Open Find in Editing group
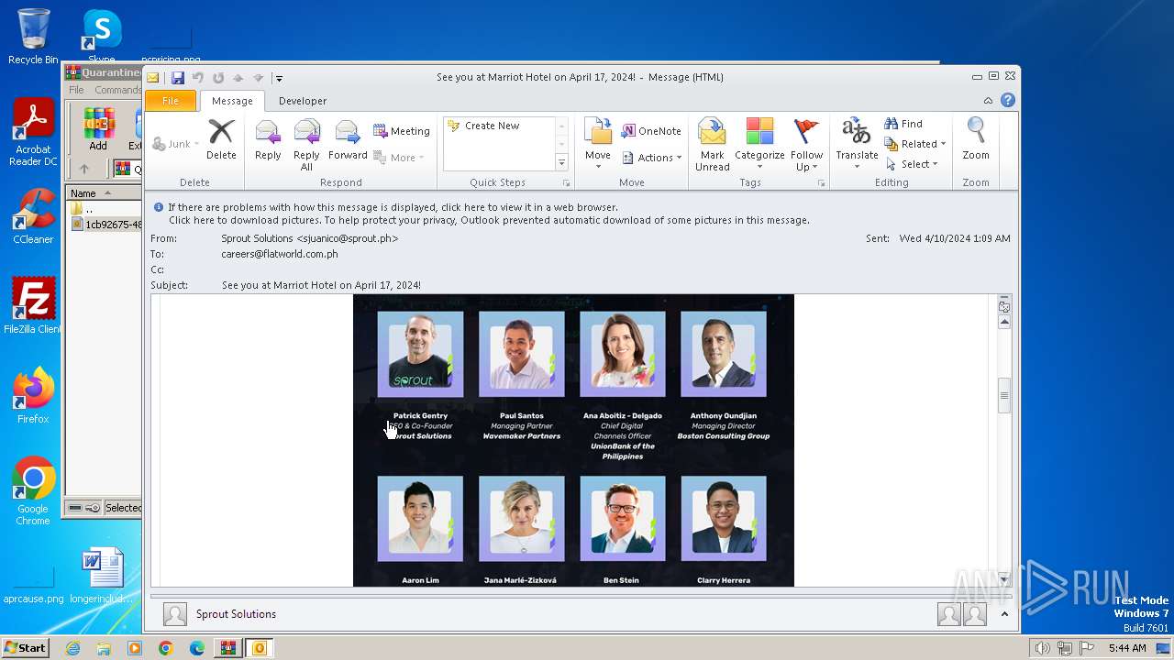Image resolution: width=1174 pixels, height=660 pixels. 903,124
